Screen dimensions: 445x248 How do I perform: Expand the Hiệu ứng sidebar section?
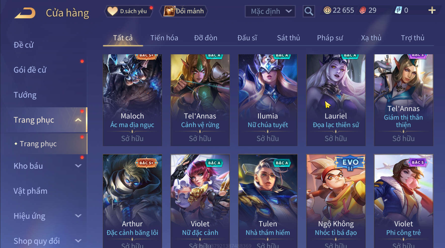(78, 216)
